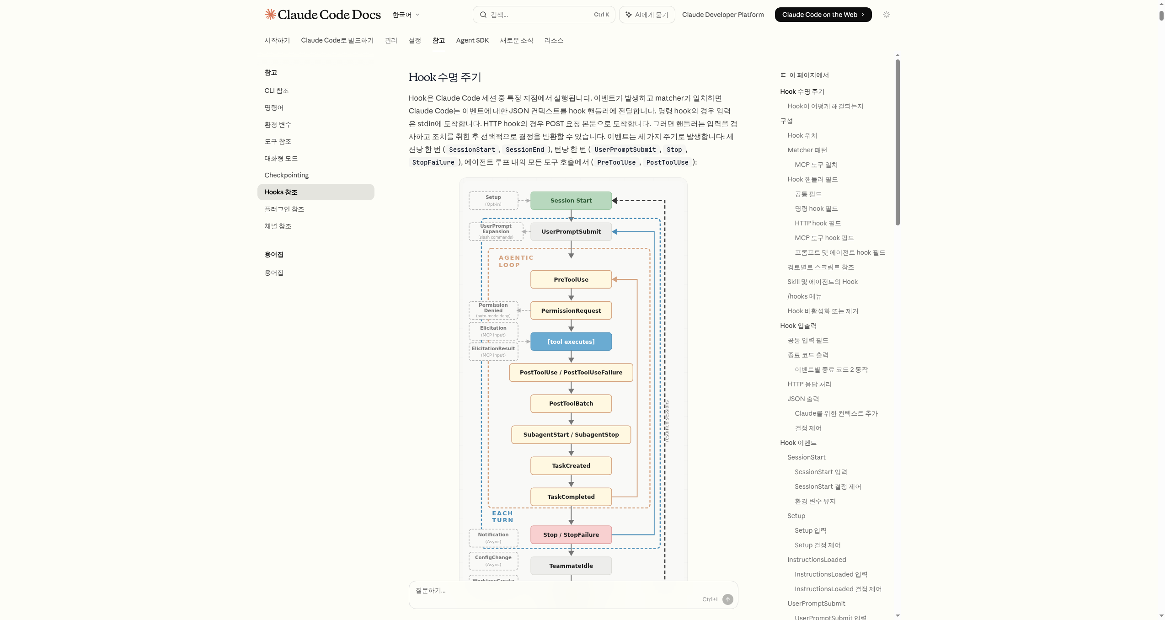Image resolution: width=1165 pixels, height=620 pixels.
Task: Jump to the Matcher 패턴 section
Action: [x=807, y=150]
